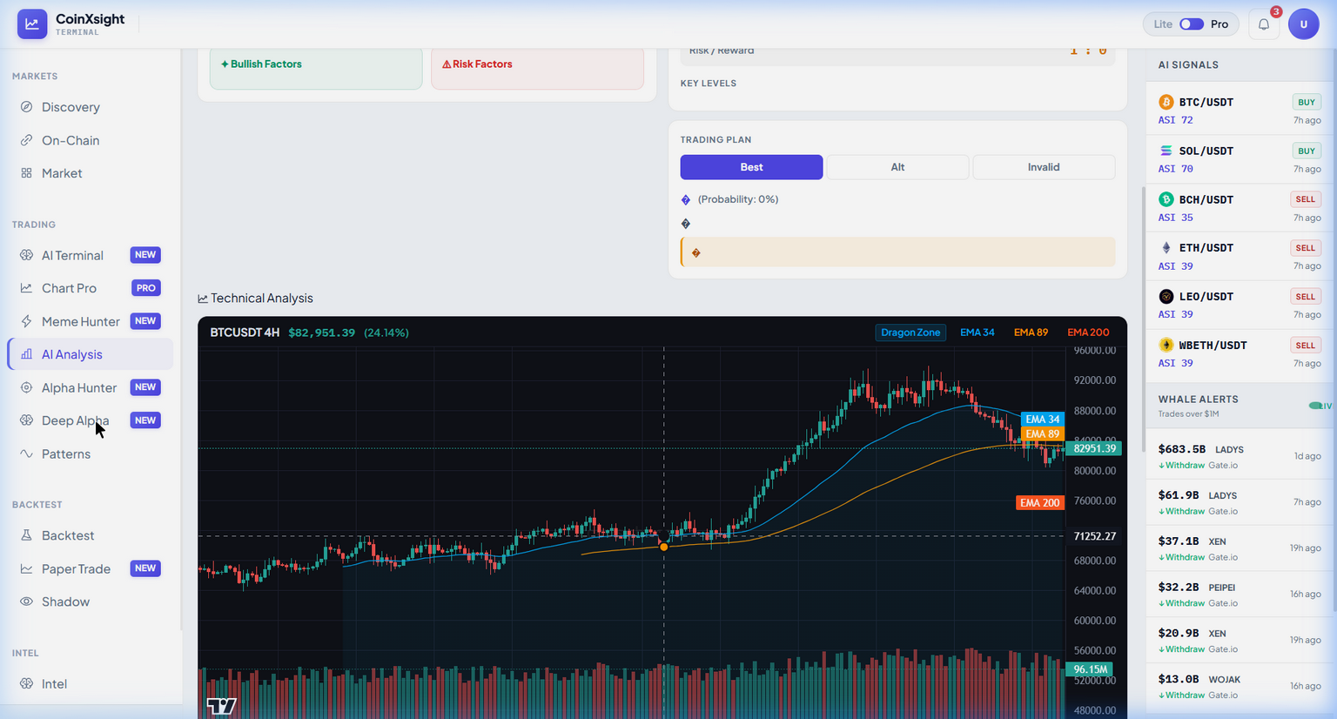Switch to the Alt trading plan tab
The width and height of the screenshot is (1337, 719).
pos(897,167)
